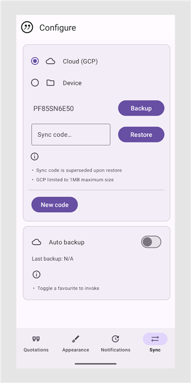Click the info icon under Last backup
The image size is (191, 383).
point(36,274)
